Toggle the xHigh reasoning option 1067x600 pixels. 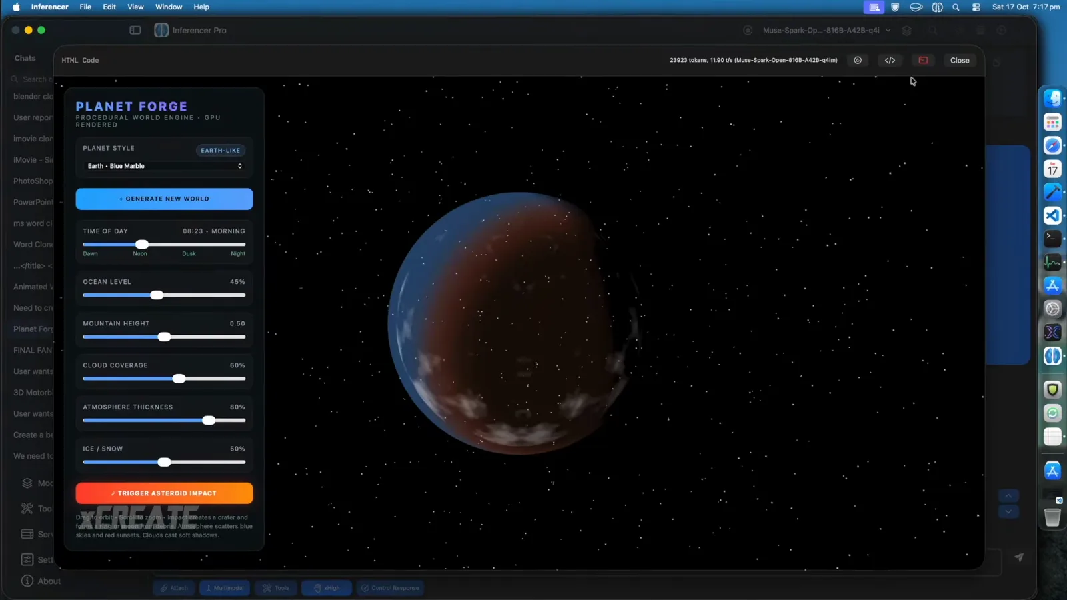327,588
